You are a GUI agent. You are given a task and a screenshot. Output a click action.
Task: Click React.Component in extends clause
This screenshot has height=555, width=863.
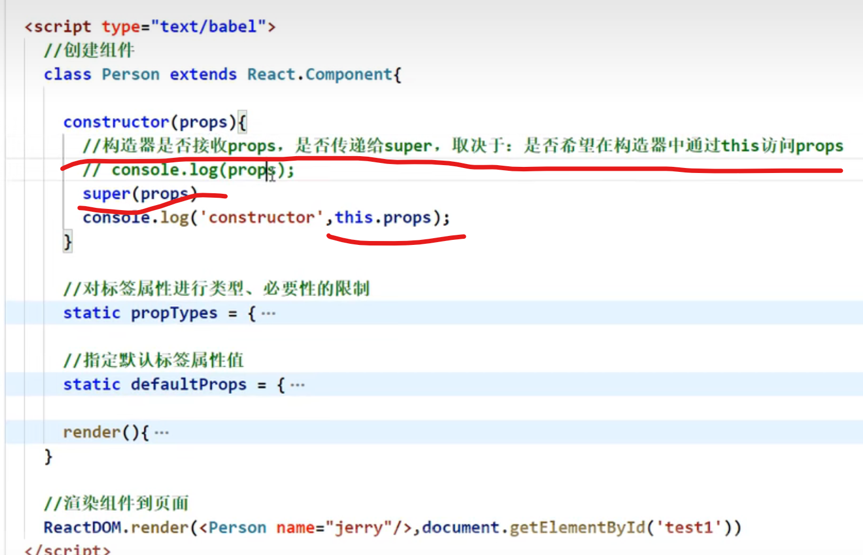click(x=320, y=74)
